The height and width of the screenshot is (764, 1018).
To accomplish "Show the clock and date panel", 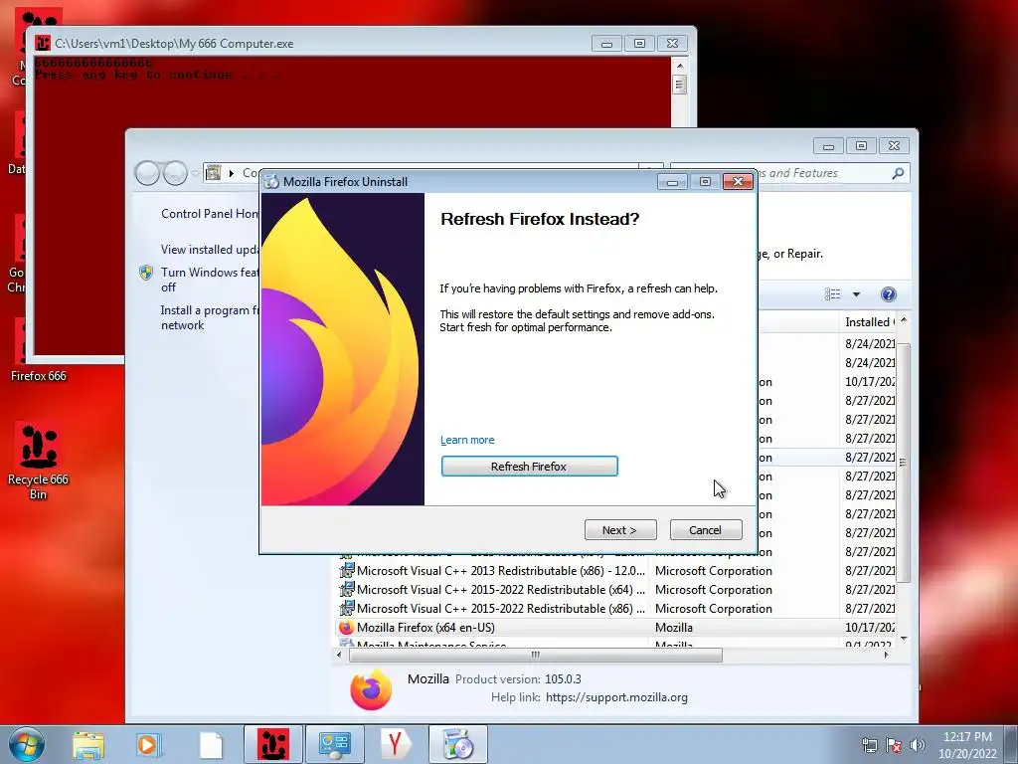I will click(967, 745).
